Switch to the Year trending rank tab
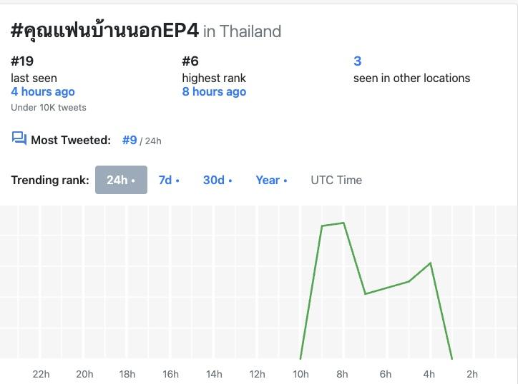Screen dimensions: 518x384 point(271,180)
